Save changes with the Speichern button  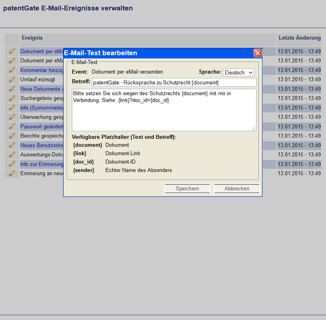(x=187, y=189)
